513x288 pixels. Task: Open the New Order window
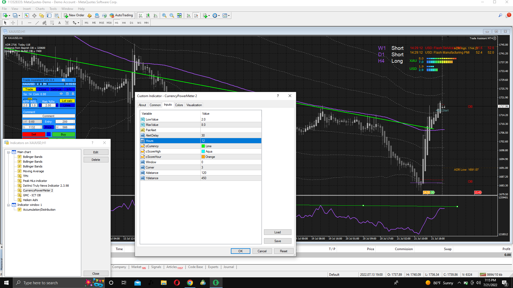[x=74, y=15]
